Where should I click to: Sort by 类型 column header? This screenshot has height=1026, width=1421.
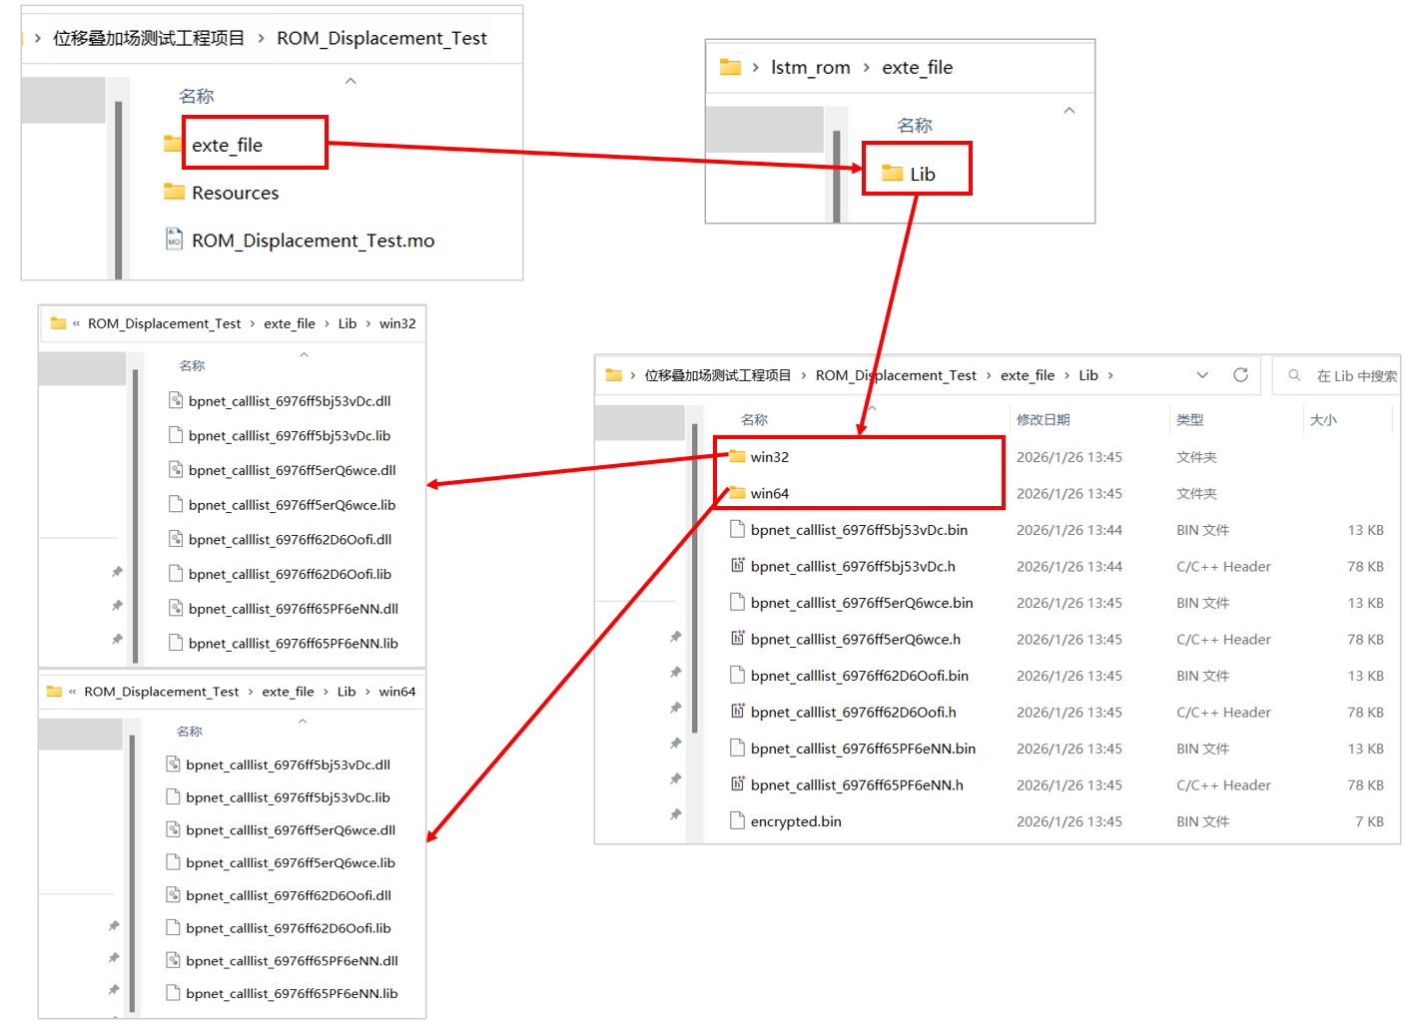point(1189,420)
